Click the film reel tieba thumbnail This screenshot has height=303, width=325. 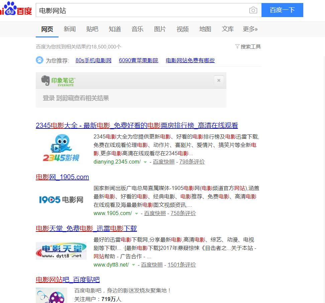tap(51, 295)
